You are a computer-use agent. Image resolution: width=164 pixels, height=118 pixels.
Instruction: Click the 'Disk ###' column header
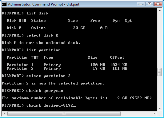coord(16,21)
